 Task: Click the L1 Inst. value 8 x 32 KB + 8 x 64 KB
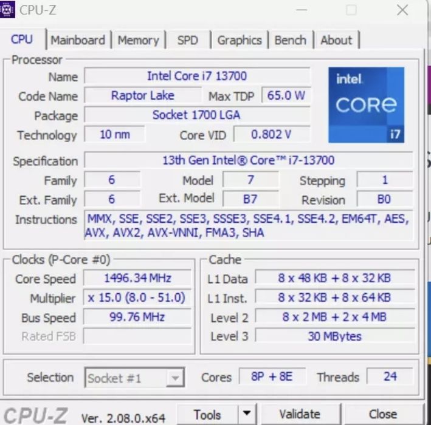pyautogui.click(x=335, y=297)
